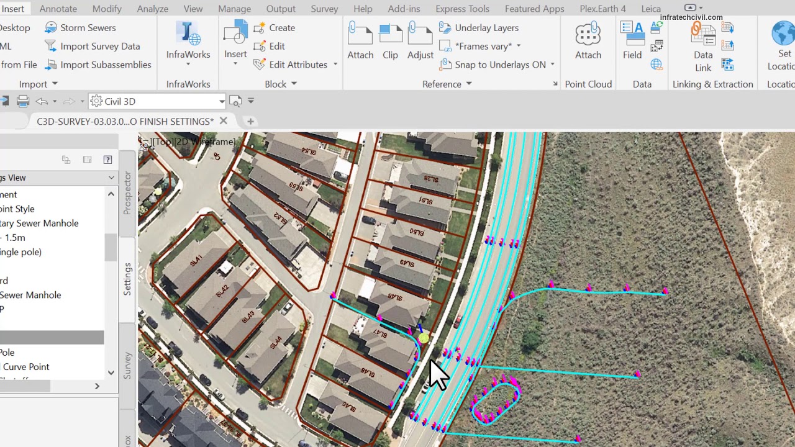The image size is (795, 447).
Task: Expand the Reference panel dropdown
Action: click(x=469, y=84)
